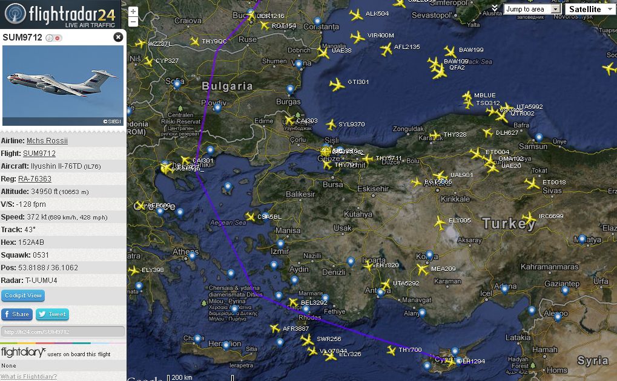
Task: Select the CAI303 aircraft icon
Action: click(289, 120)
